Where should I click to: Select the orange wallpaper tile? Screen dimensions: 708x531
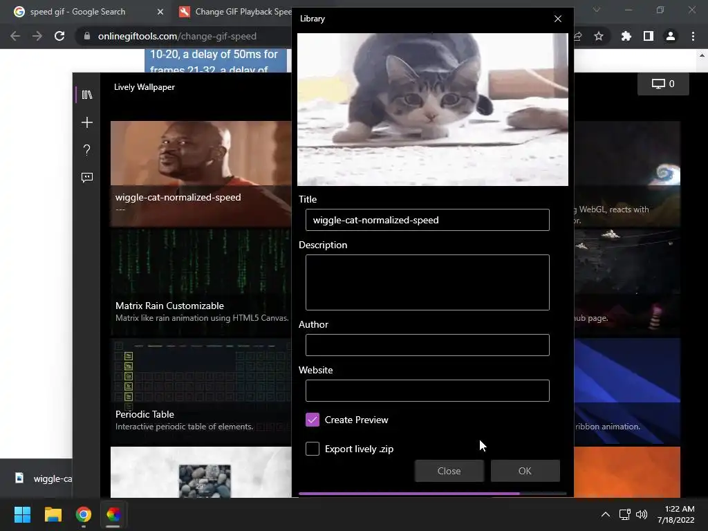(x=627, y=472)
